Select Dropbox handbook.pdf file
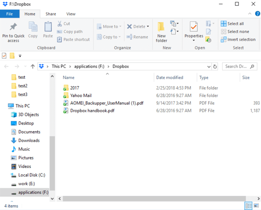Image resolution: width=261 pixels, height=210 pixels. (x=89, y=111)
